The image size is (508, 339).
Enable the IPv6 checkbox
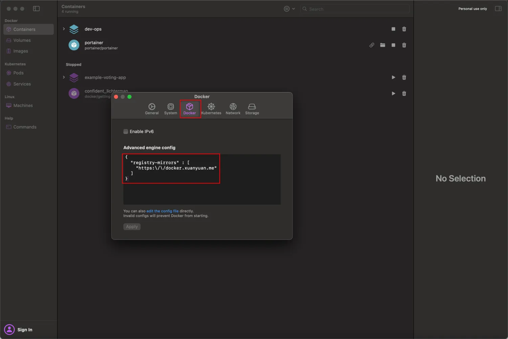point(126,132)
